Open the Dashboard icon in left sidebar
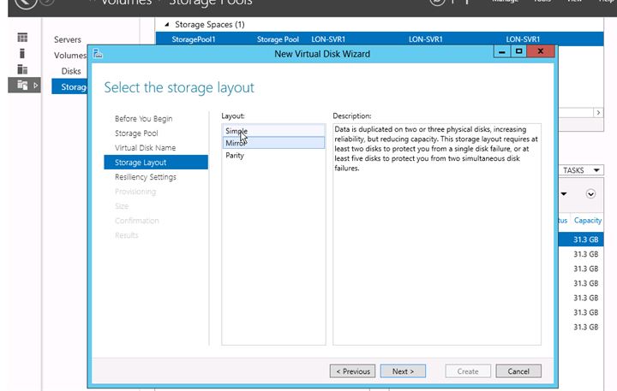Screen dimensions: 617x391 click(x=22, y=38)
